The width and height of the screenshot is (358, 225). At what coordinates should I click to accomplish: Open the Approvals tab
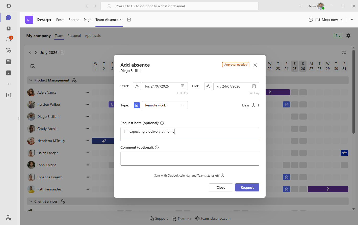pos(93,36)
